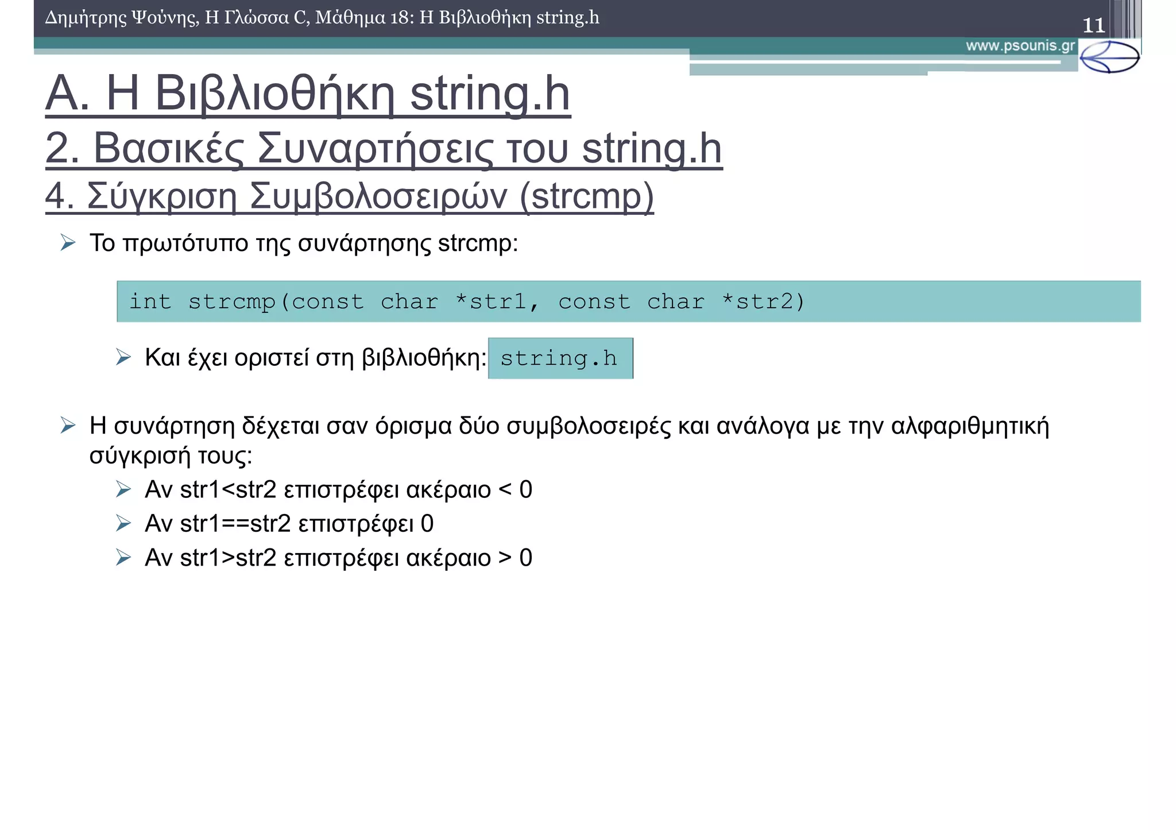Viewport: 1176px width, 831px height.
Task: Click the arrow bullet before 'Η συνάρτηση δέχεται'
Action: click(68, 426)
